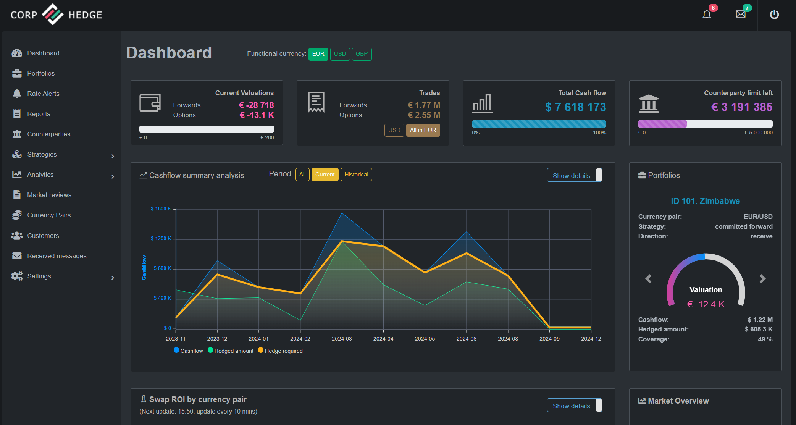The image size is (796, 425).
Task: Switch trades display to USD
Action: (x=394, y=130)
